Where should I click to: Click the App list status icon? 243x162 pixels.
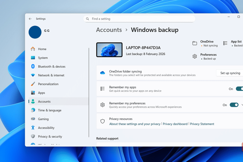tap(225, 43)
